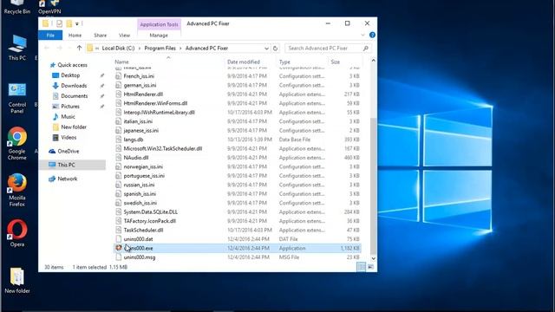The width and height of the screenshot is (555, 312).
Task: Select the unins000.msg file
Action: [x=140, y=257]
